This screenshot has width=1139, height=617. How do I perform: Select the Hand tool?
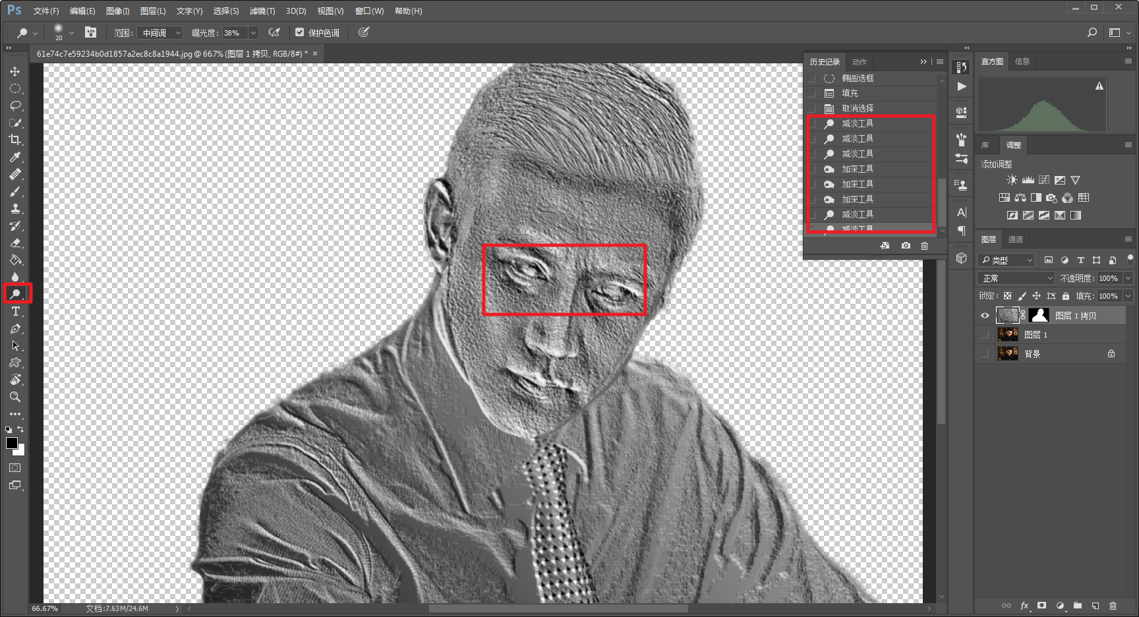[15, 380]
